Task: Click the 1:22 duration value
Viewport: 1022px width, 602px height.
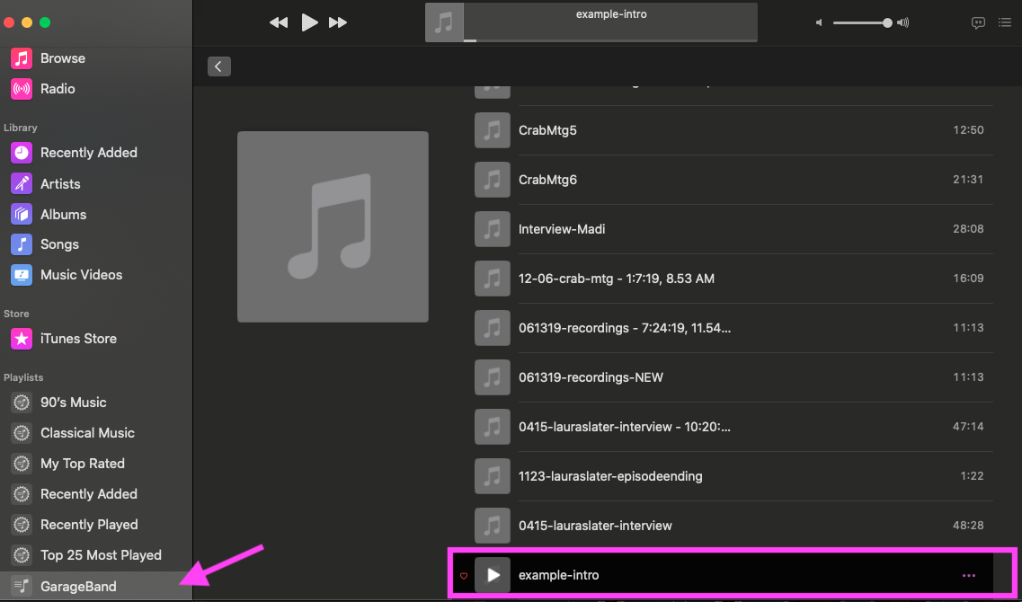Action: click(972, 476)
